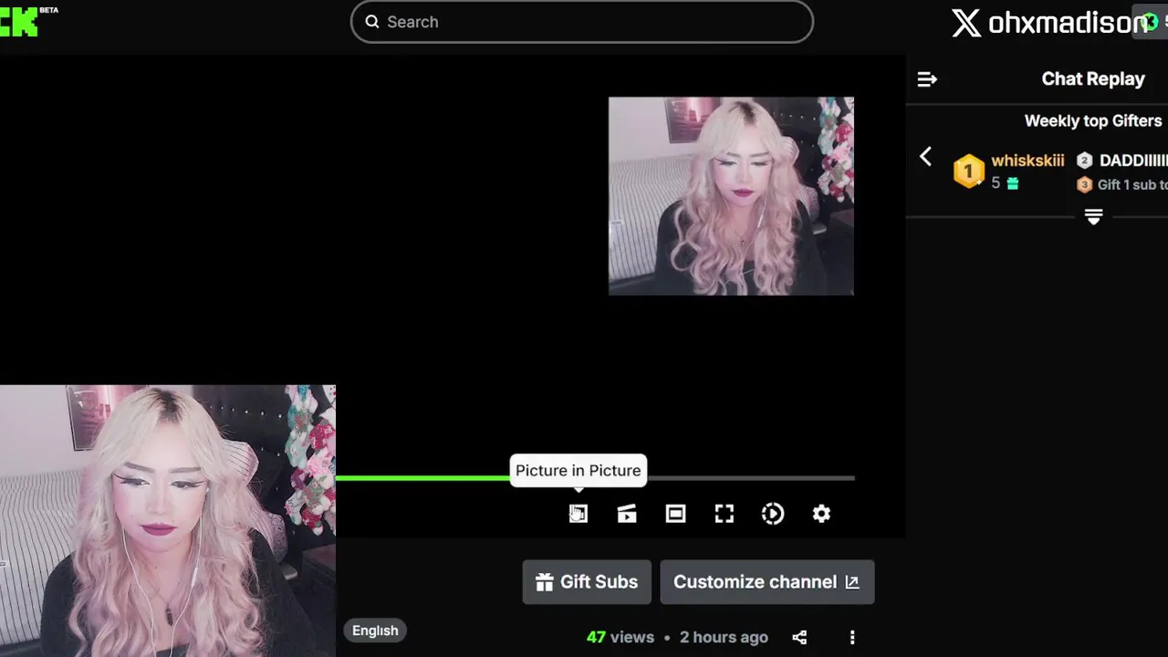Click the left chevron in top gifters
The image size is (1168, 657).
tap(925, 157)
